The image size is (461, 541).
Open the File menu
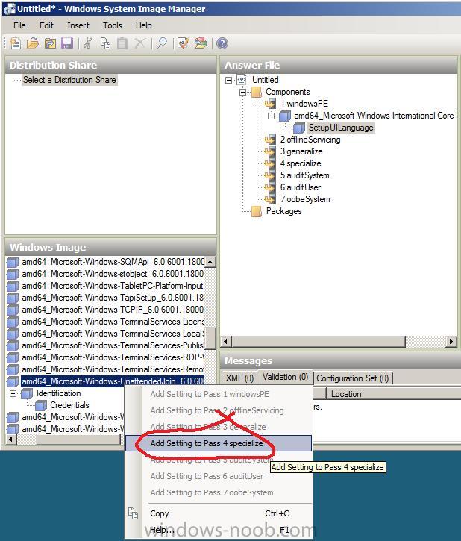click(x=19, y=25)
